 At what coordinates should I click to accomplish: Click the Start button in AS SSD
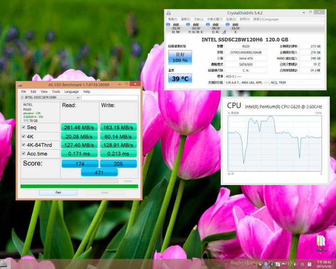tap(58, 193)
